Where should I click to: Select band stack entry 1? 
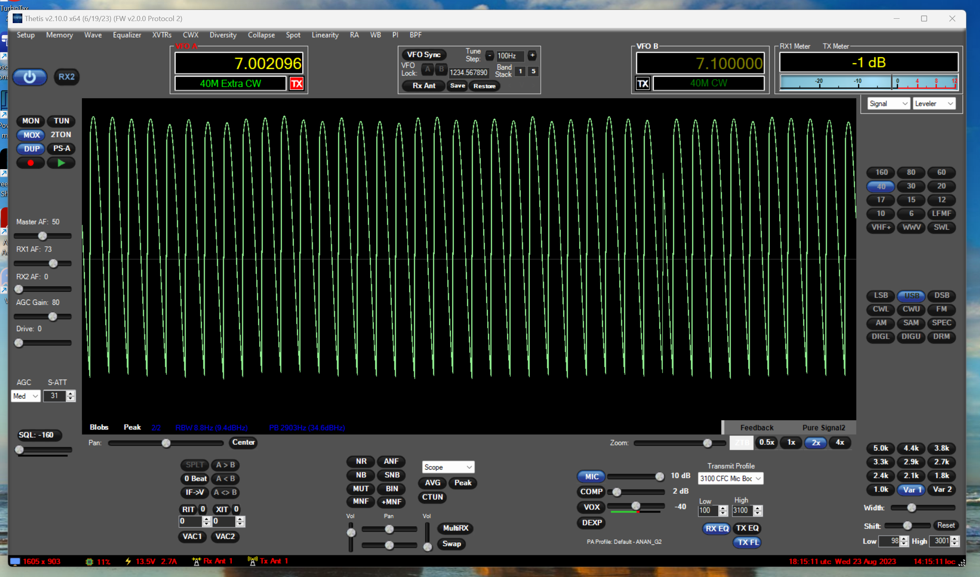click(520, 71)
